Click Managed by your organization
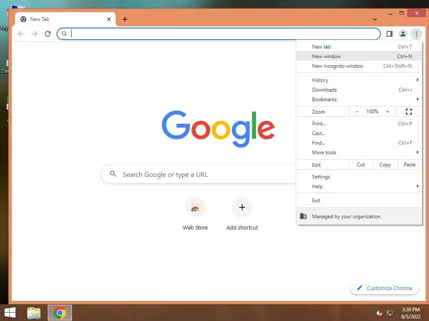Screen dimensions: 429x321 tap(359, 216)
